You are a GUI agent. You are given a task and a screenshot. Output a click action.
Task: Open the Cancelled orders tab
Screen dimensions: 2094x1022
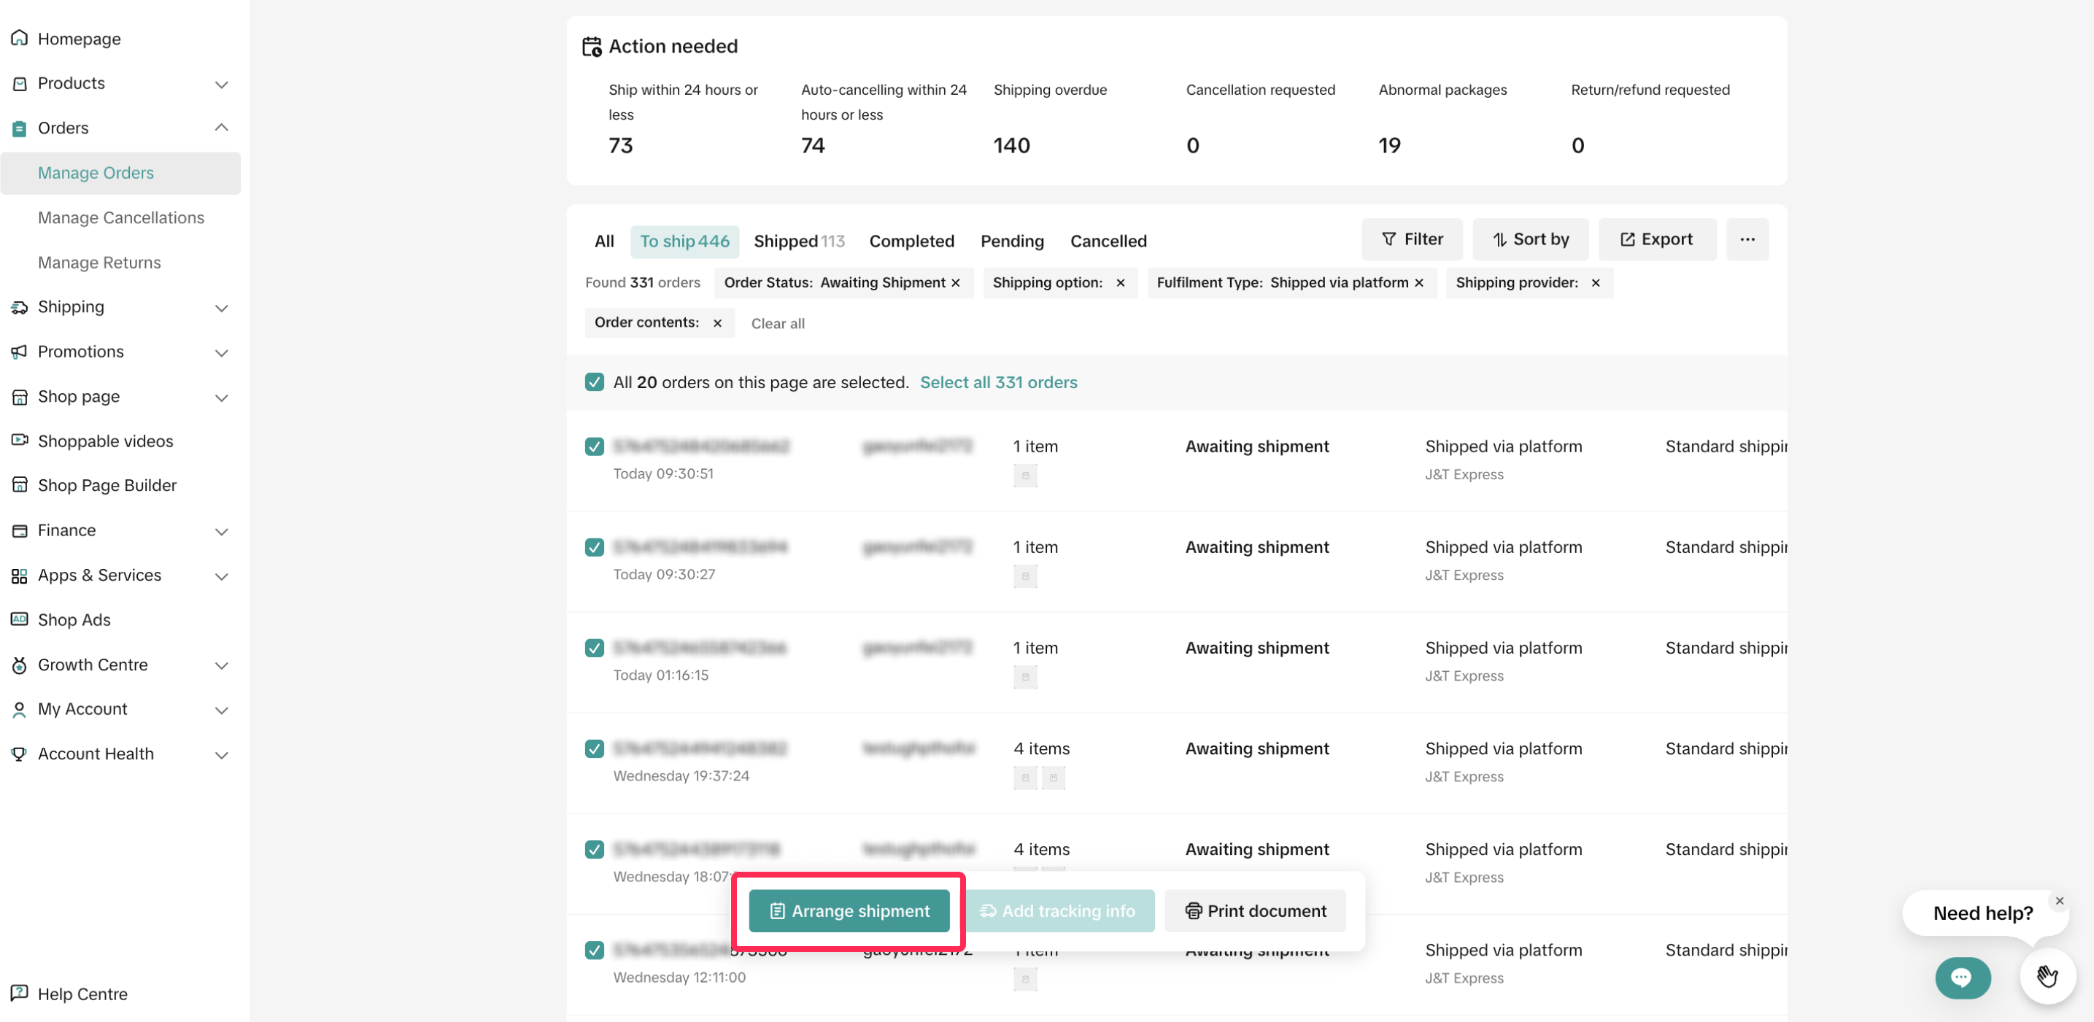[x=1108, y=241]
